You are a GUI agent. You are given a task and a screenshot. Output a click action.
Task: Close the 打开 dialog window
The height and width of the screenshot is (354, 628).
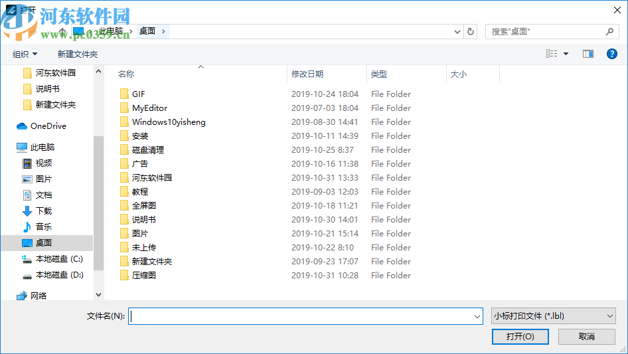(x=617, y=10)
